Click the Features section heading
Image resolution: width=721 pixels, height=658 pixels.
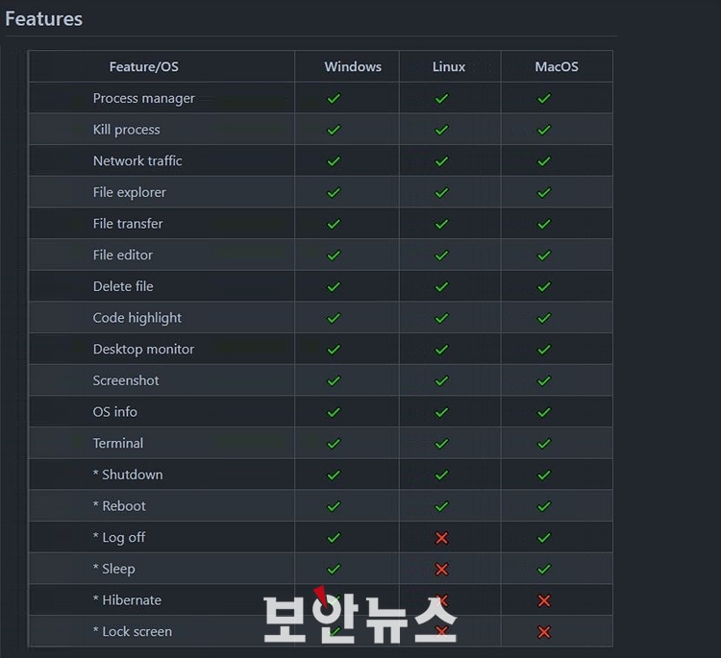coord(43,19)
